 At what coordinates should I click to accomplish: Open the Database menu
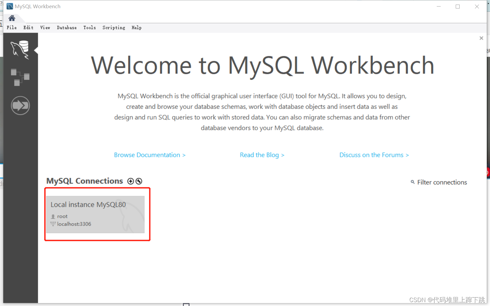pos(67,28)
